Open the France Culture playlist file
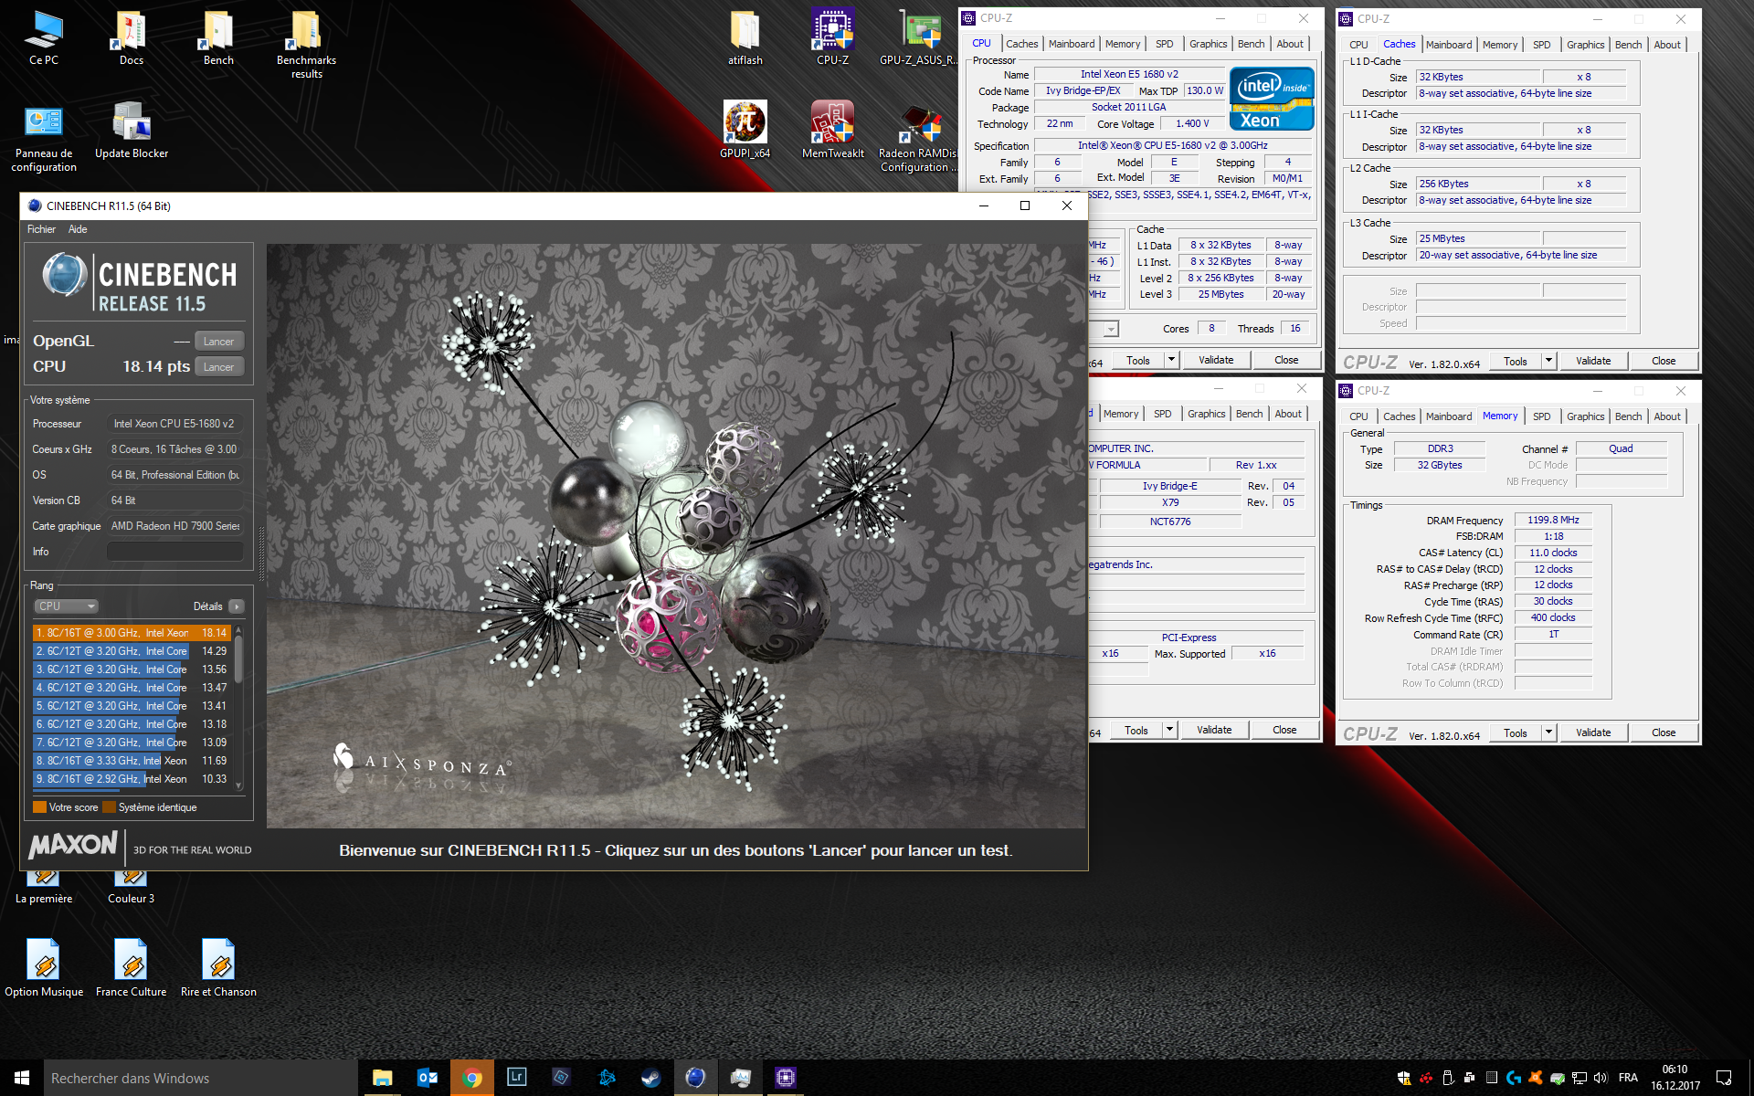This screenshot has width=1754, height=1096. [131, 968]
